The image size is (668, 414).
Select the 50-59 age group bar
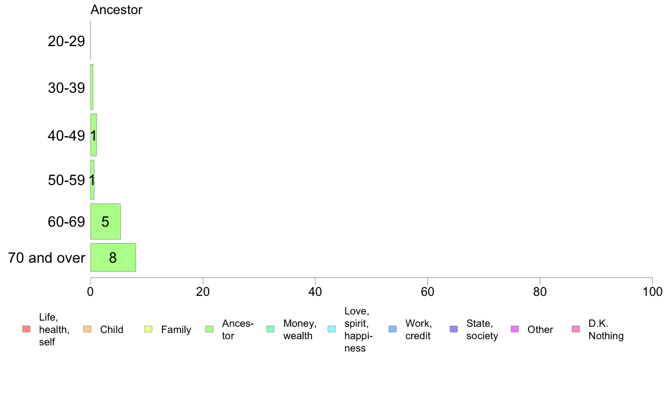92,180
